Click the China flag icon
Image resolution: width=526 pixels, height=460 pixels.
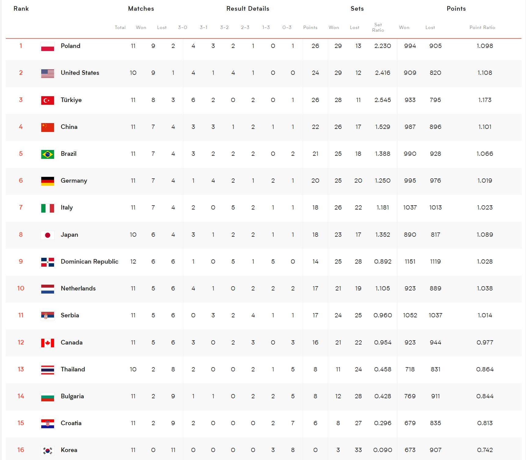pyautogui.click(x=48, y=127)
